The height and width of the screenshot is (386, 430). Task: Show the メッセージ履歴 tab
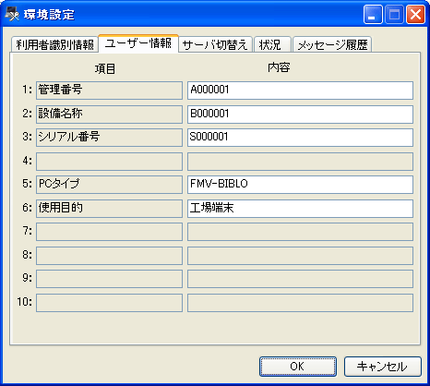click(x=332, y=44)
